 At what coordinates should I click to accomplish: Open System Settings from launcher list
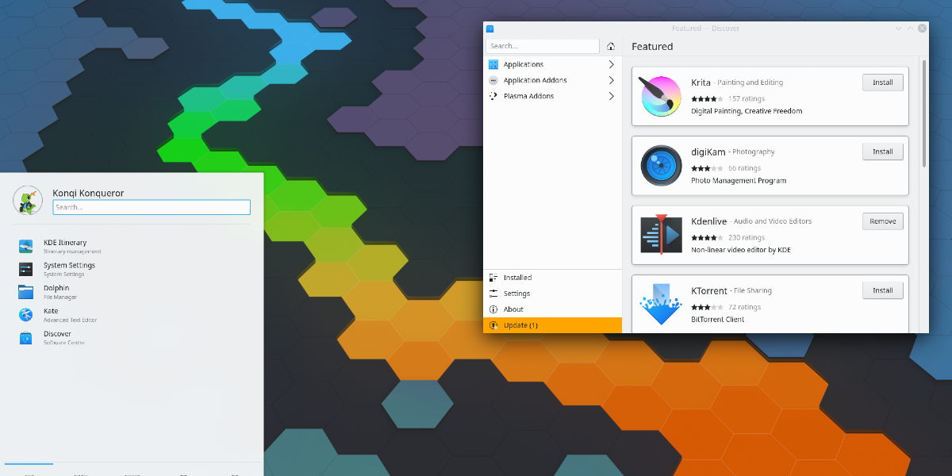68,269
